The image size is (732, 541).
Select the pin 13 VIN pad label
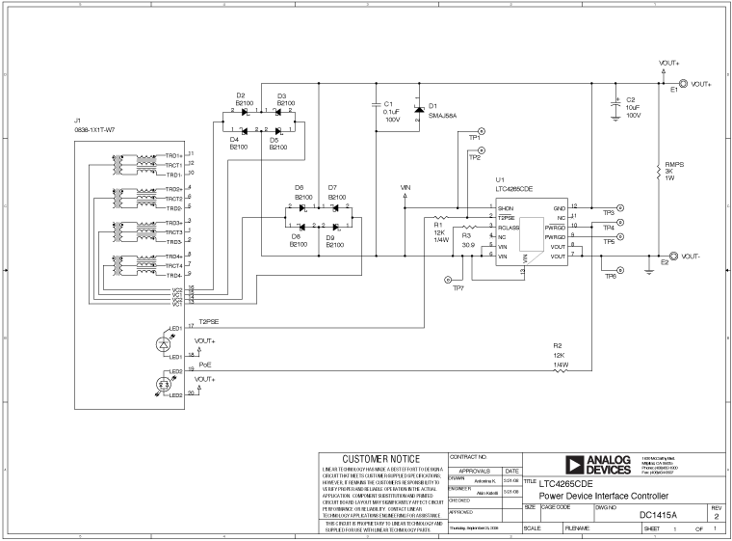pos(524,258)
